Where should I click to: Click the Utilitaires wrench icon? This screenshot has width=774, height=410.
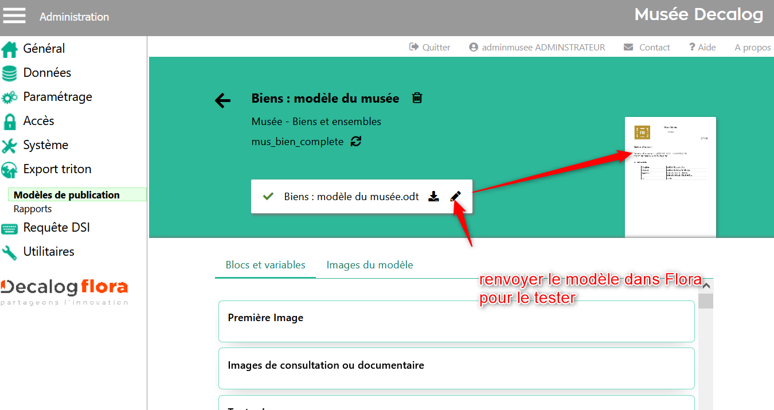pyautogui.click(x=10, y=252)
